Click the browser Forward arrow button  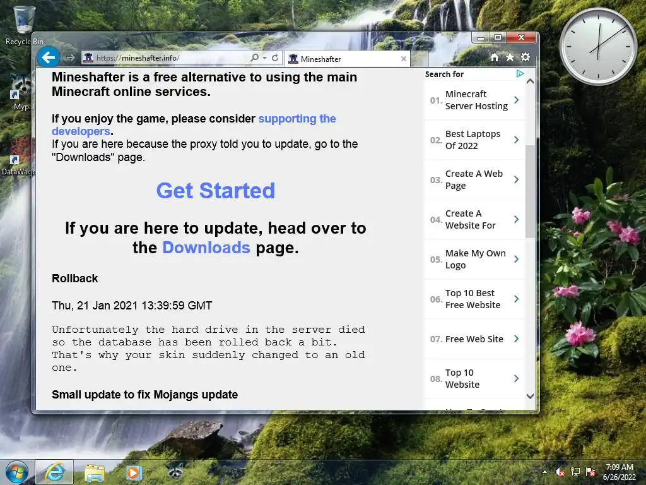[x=70, y=57]
